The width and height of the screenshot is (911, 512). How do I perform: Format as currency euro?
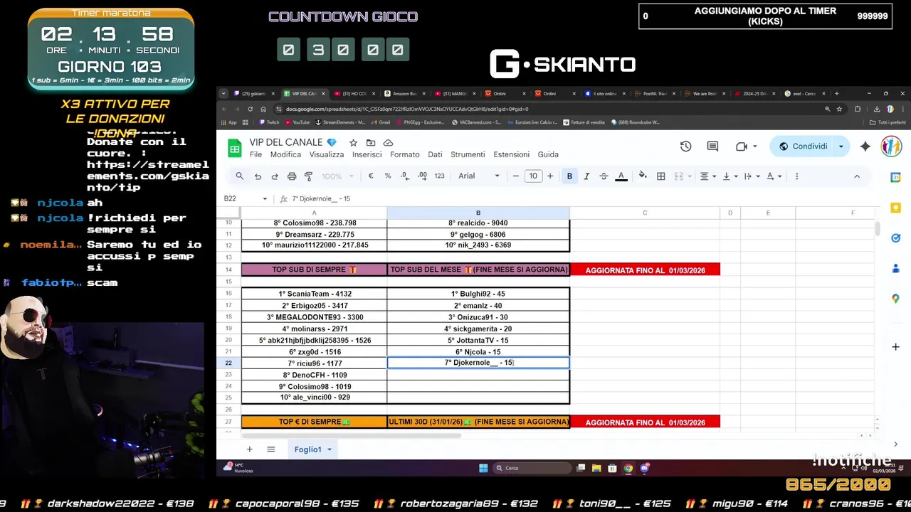point(371,176)
